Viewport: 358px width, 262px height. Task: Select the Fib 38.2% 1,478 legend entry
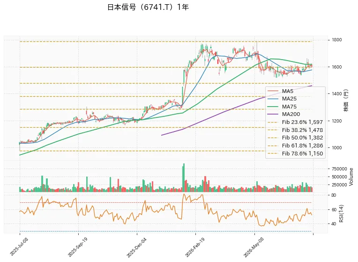coord(295,130)
